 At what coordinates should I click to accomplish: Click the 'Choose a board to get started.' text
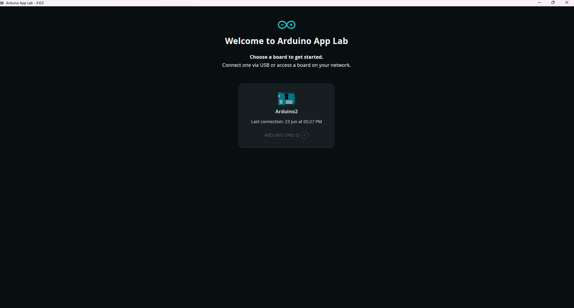(x=287, y=57)
